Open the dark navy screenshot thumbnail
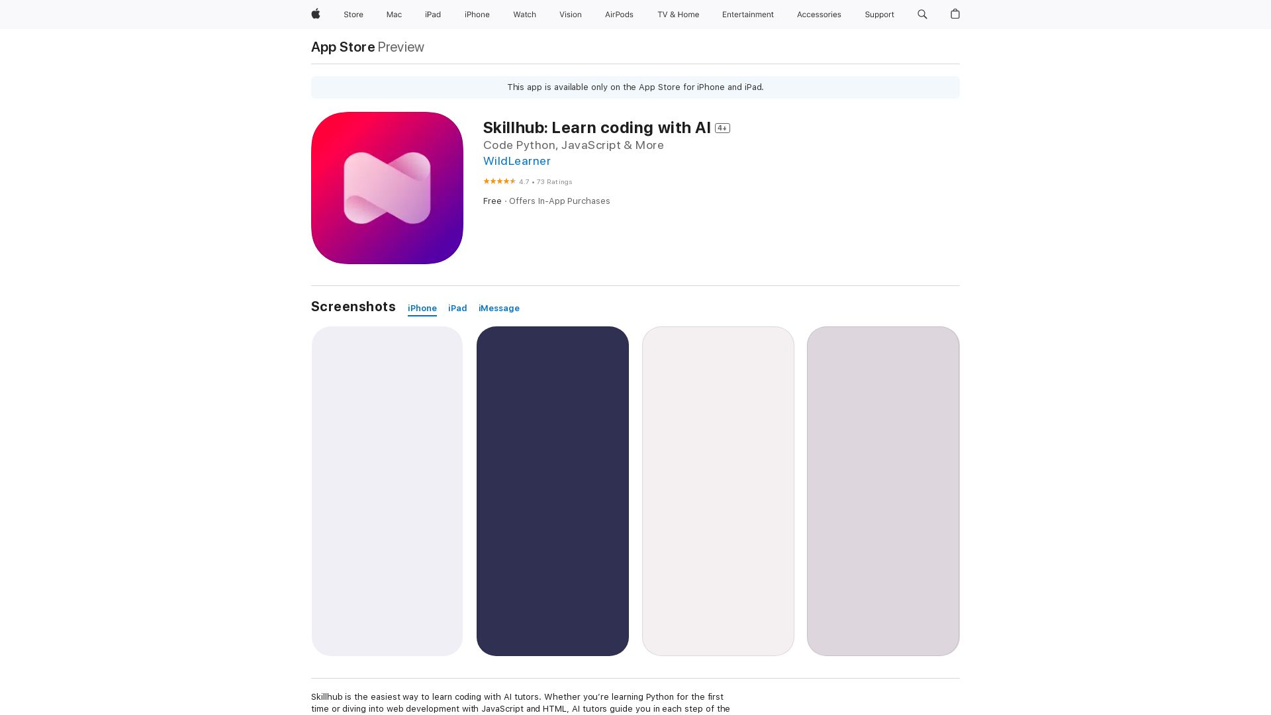This screenshot has width=1271, height=715. click(553, 491)
